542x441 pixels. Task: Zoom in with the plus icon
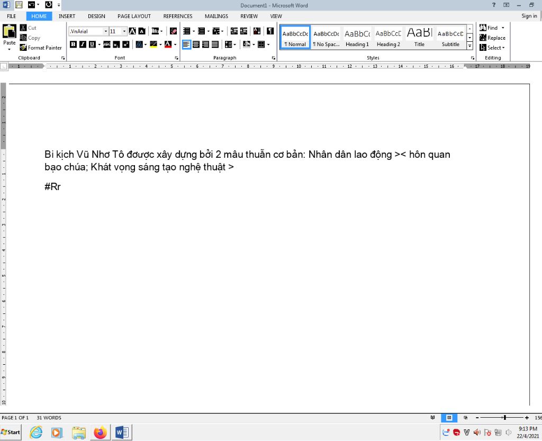point(527,418)
